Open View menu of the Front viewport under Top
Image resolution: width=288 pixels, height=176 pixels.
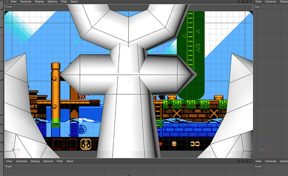tap(258, 161)
